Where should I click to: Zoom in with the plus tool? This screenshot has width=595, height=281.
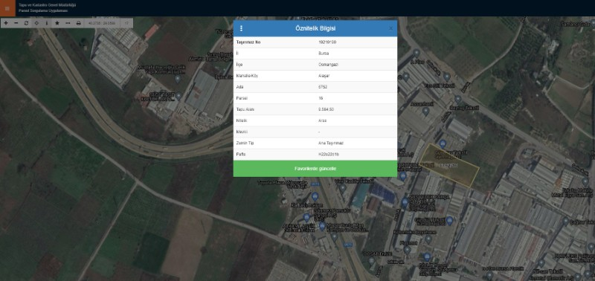tap(6, 23)
